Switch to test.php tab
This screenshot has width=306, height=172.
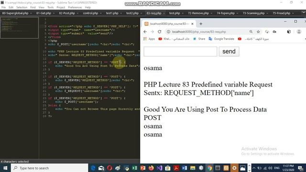pyautogui.click(x=174, y=13)
